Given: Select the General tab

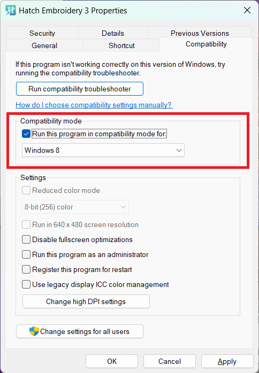Looking at the screenshot, I should (x=44, y=45).
